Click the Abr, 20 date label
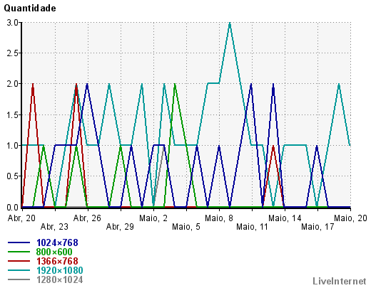The width and height of the screenshot is (371, 288). (x=21, y=218)
